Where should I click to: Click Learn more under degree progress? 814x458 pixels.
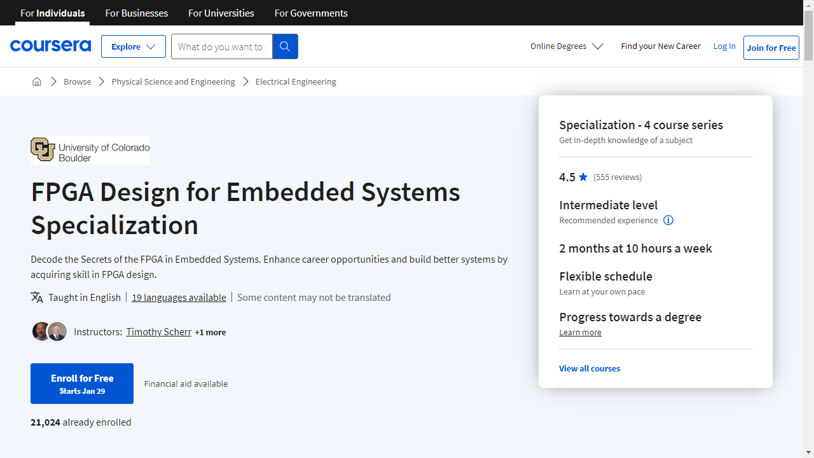(x=580, y=332)
